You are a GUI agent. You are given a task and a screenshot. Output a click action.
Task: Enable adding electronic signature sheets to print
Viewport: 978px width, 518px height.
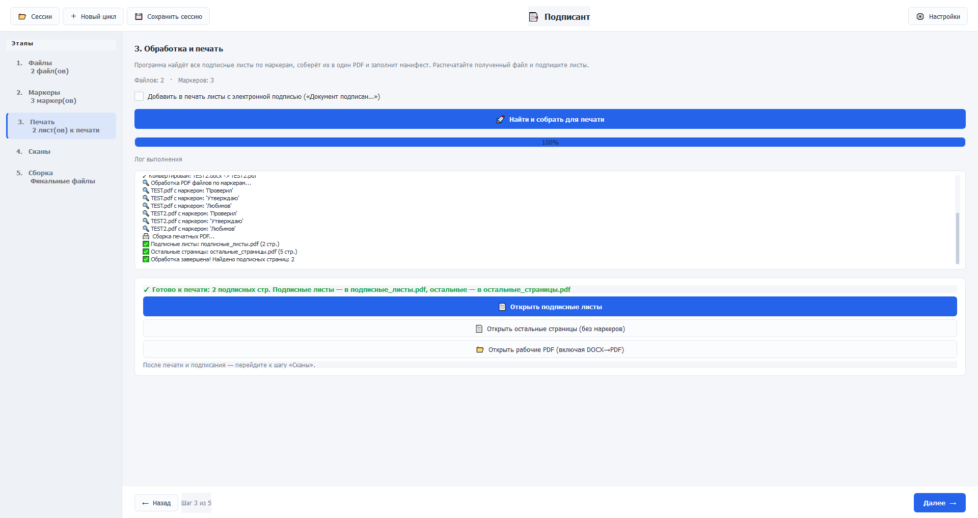[139, 96]
